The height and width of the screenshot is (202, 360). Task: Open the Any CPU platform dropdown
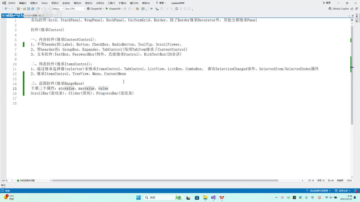click(x=75, y=9)
